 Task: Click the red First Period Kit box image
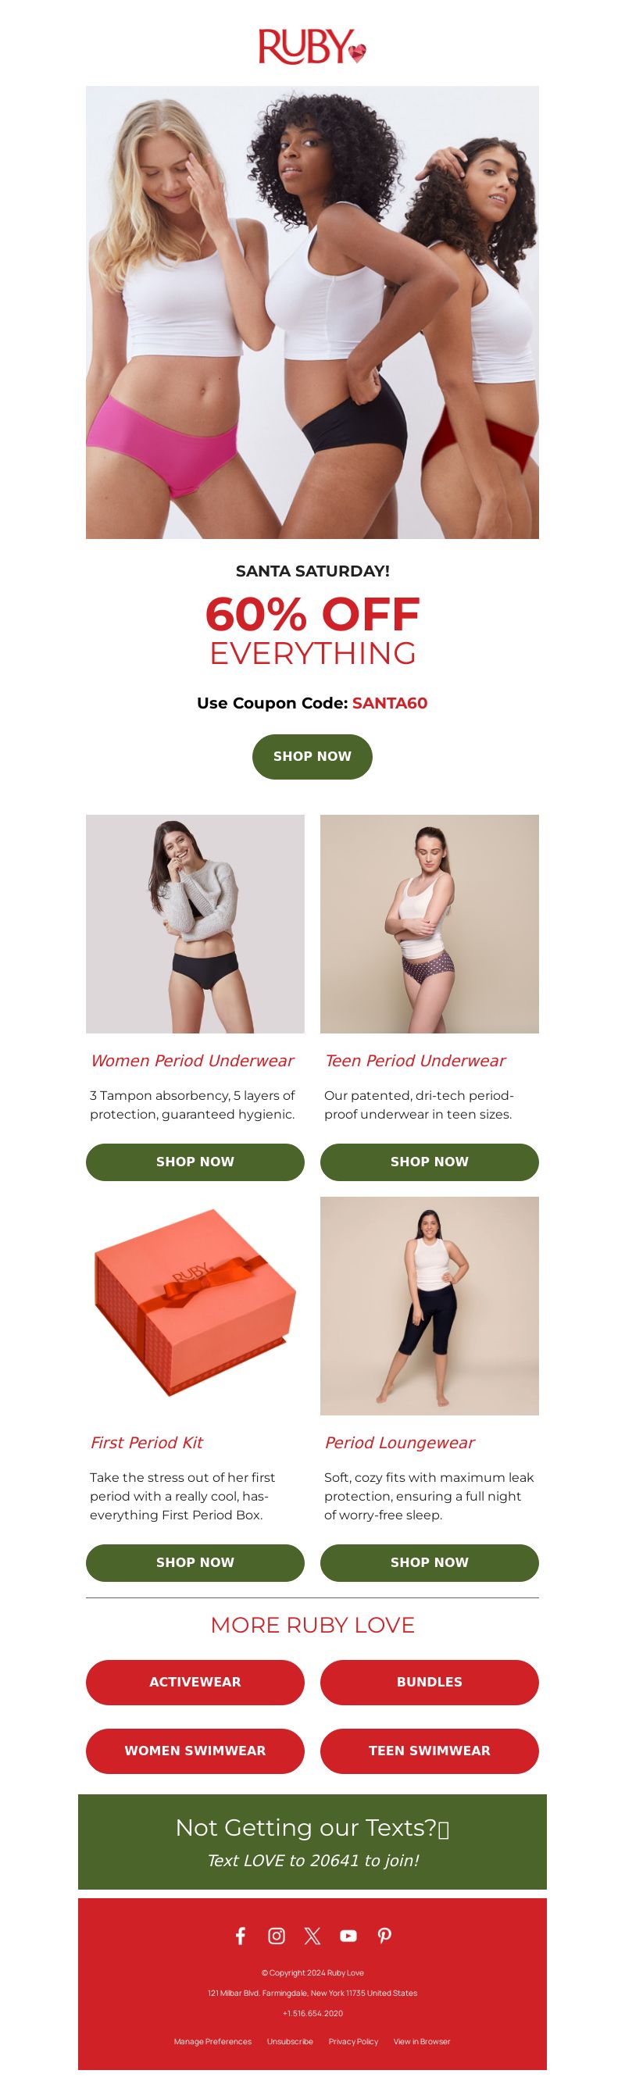pos(195,1305)
